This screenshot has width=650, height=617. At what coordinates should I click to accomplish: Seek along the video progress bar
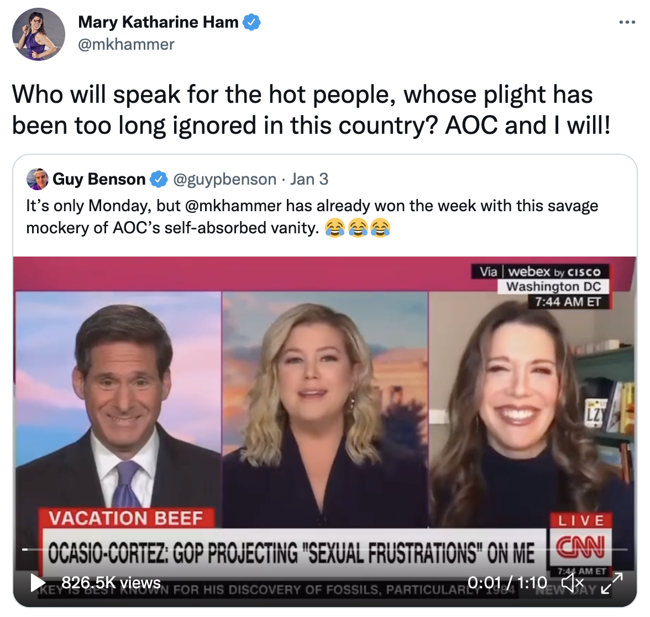point(325,550)
